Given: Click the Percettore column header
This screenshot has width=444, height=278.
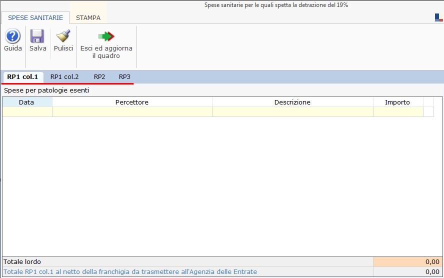Looking at the screenshot, I should [x=132, y=102].
